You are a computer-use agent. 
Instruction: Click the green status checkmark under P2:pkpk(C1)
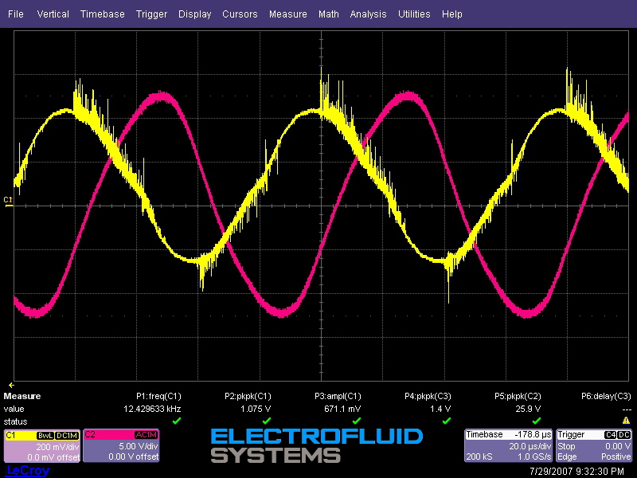coord(267,421)
